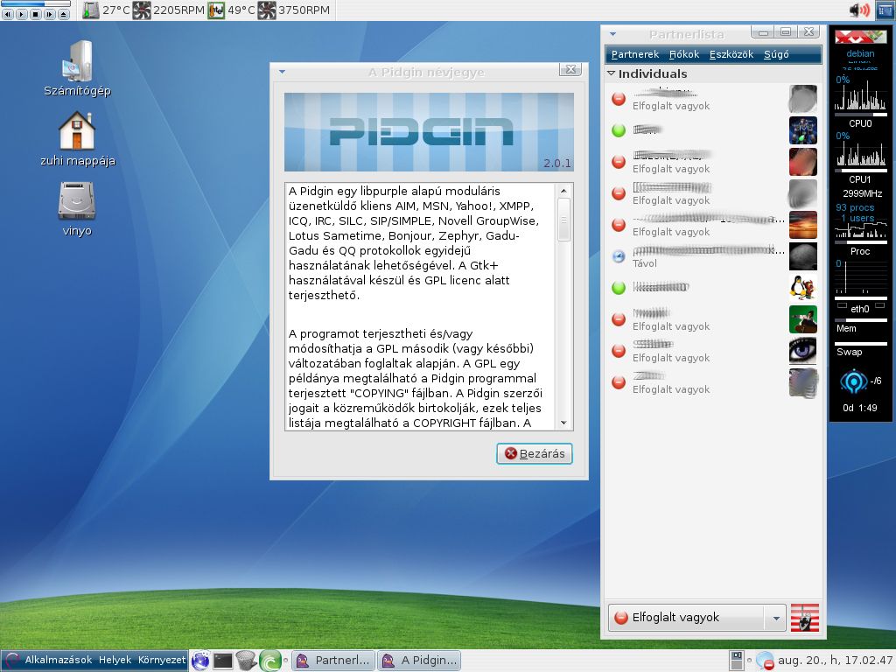Click the 2205RPM fan sensor icon

[x=142, y=10]
